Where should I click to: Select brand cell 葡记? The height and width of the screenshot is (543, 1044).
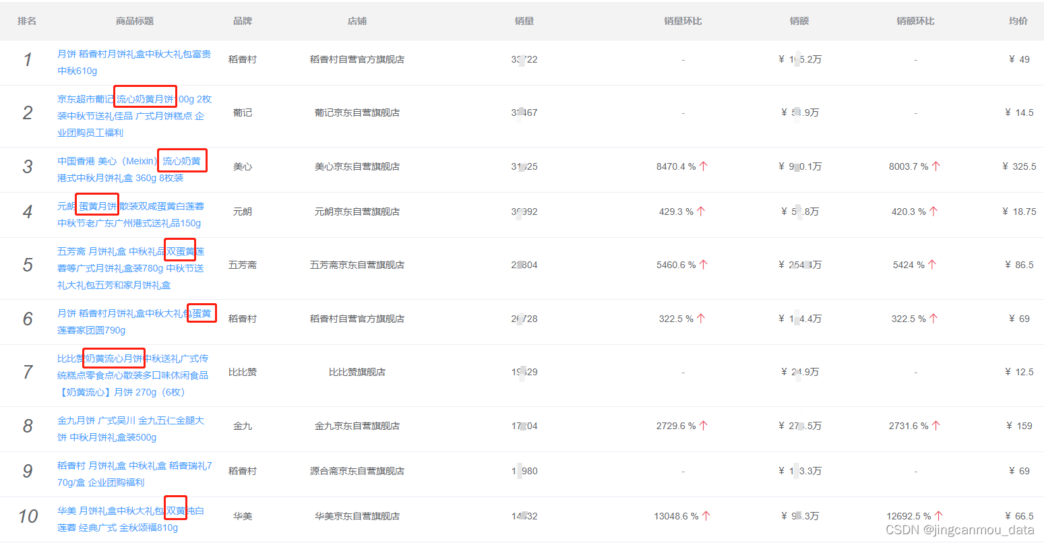243,113
